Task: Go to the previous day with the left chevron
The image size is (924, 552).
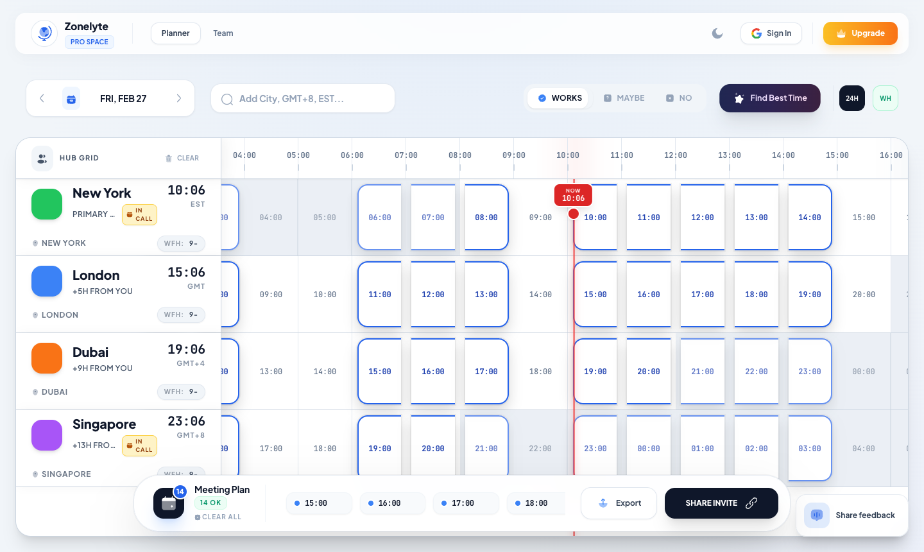Action: click(x=42, y=98)
